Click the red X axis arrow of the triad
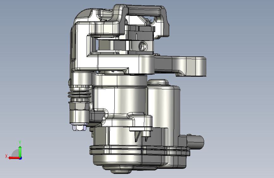 click(x=14, y=158)
